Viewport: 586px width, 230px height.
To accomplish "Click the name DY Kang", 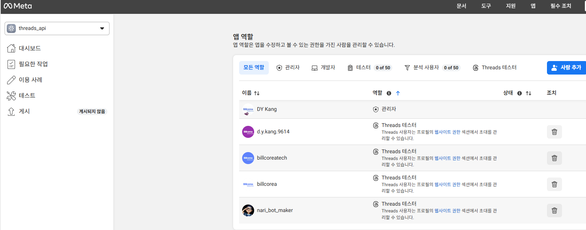I will coord(267,109).
